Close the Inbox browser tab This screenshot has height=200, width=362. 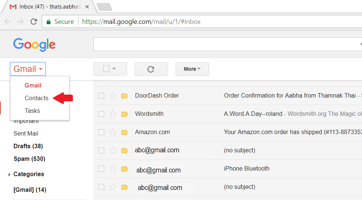(87, 7)
